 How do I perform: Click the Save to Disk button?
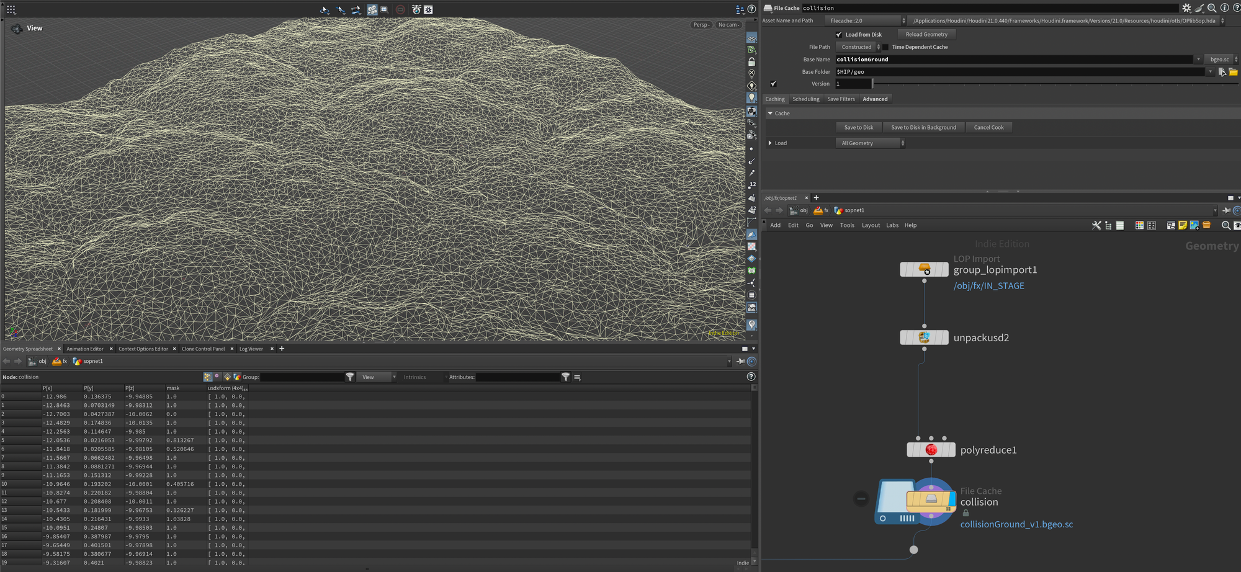tap(858, 128)
